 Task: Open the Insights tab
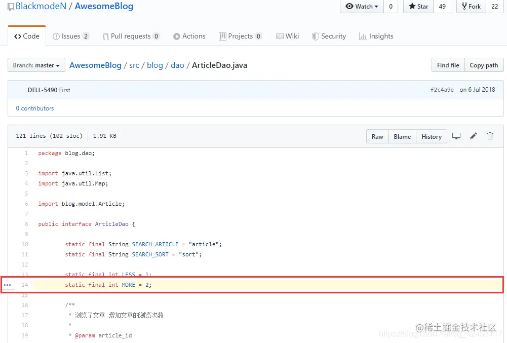[376, 36]
